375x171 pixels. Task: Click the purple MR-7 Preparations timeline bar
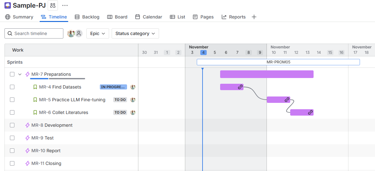click(267, 74)
